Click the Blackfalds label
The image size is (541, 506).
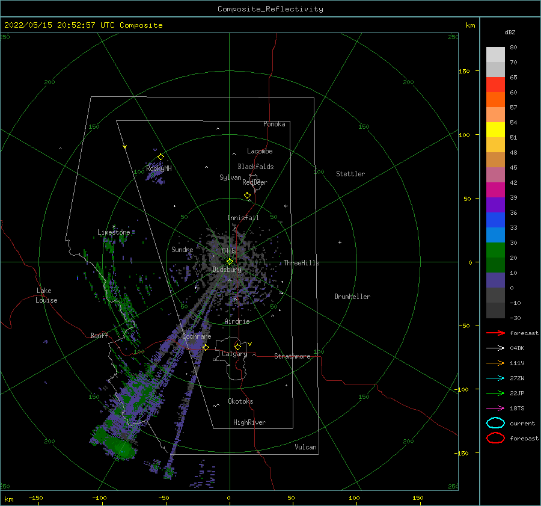(255, 167)
